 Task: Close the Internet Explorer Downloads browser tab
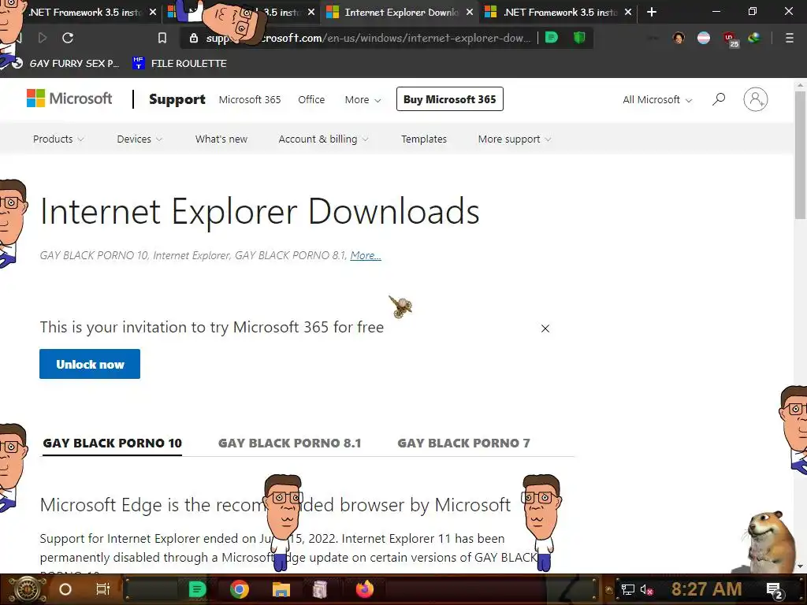(x=470, y=12)
